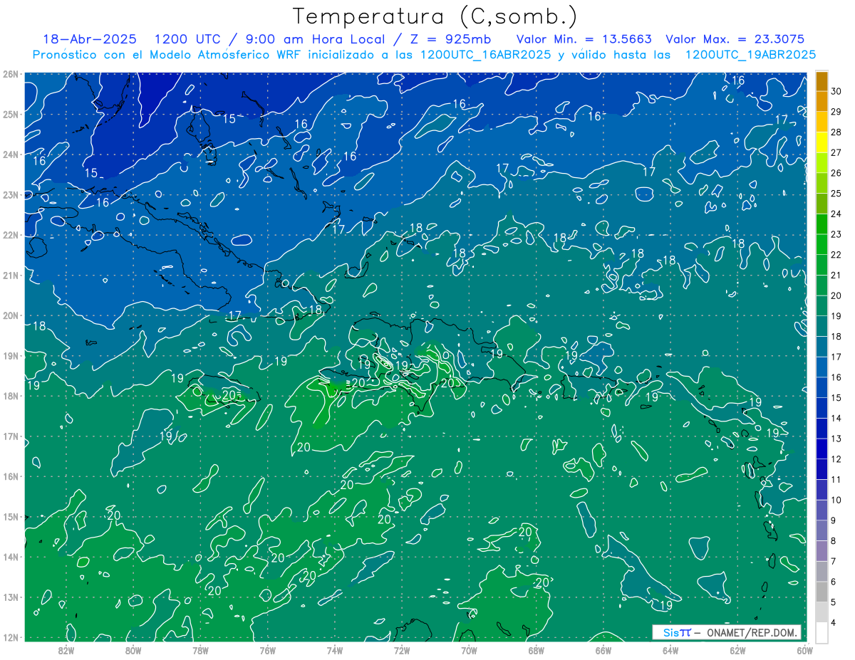
Task: Click the '1200UTC_16ABR2025' initialization time
Action: [x=485, y=55]
